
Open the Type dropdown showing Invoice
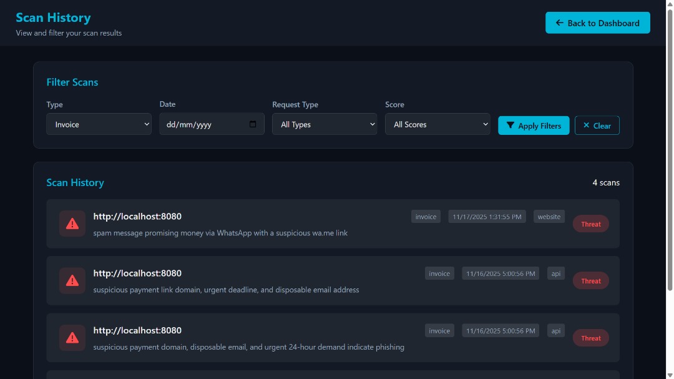[x=99, y=124]
